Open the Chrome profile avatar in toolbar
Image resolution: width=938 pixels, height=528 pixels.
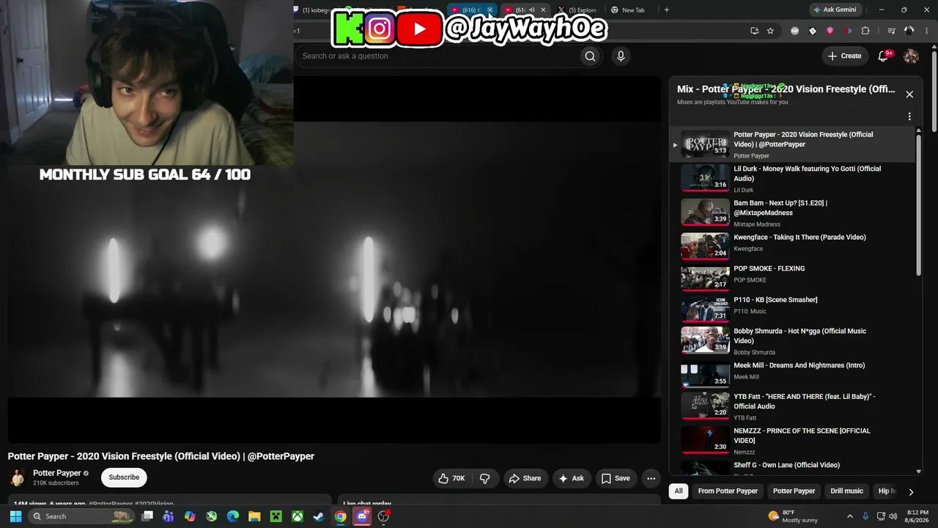tap(909, 31)
